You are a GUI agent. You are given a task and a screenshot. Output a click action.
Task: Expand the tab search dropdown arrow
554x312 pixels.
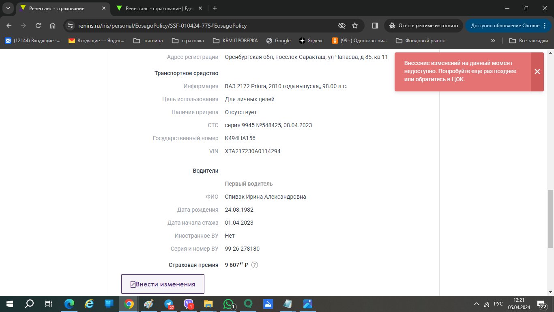[8, 8]
